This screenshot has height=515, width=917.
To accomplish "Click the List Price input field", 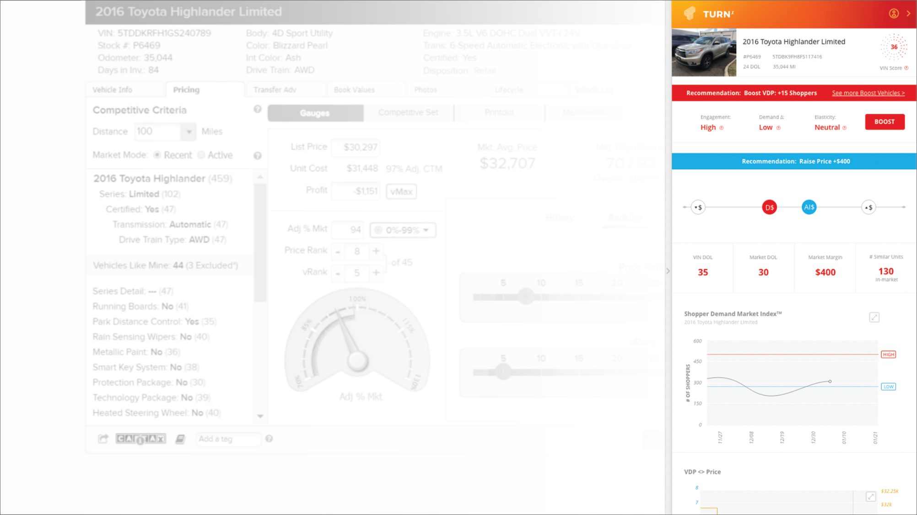I will click(356, 147).
